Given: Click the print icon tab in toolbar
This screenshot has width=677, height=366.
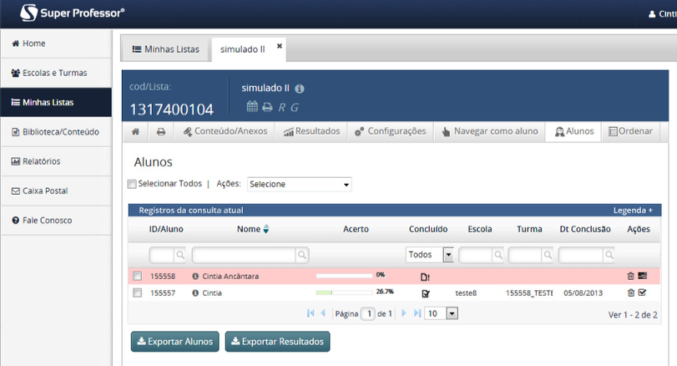Looking at the screenshot, I should (x=161, y=132).
